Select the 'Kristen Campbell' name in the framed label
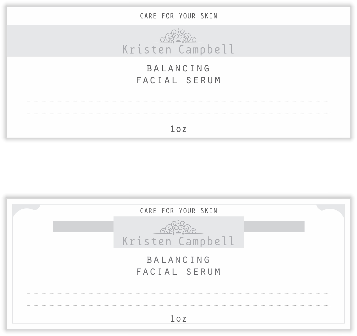This screenshot has height=336, width=357. (178, 241)
